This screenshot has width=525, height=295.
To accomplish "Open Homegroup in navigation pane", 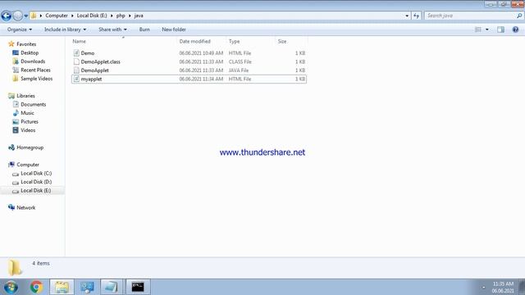I will tap(30, 147).
